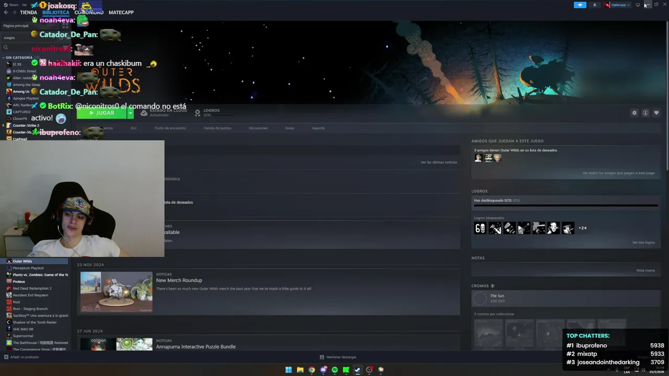The image size is (669, 376).
Task: Open the CROMOS help question mark
Action: pyautogui.click(x=492, y=286)
